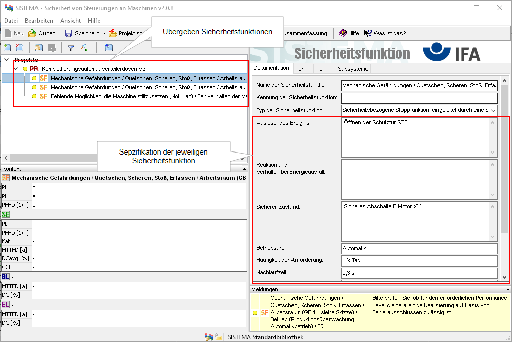512x342 pixels.
Task: Click the move up arrow icon
Action: click(x=109, y=48)
